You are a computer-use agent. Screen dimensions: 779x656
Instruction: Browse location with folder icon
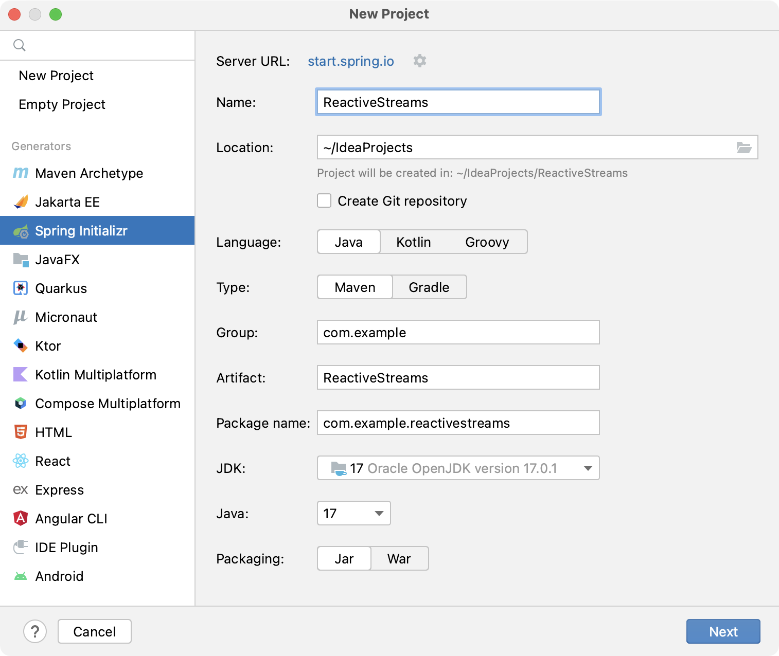tap(744, 148)
